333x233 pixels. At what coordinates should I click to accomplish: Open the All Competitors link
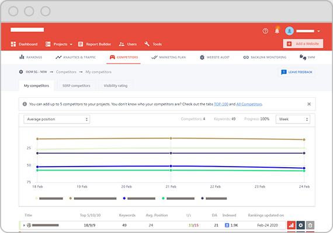[x=249, y=104]
